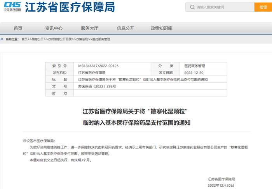Click headline line 临时纳入基本医疗保险药品支付范围的通知
272x189 pixels.
coord(136,123)
